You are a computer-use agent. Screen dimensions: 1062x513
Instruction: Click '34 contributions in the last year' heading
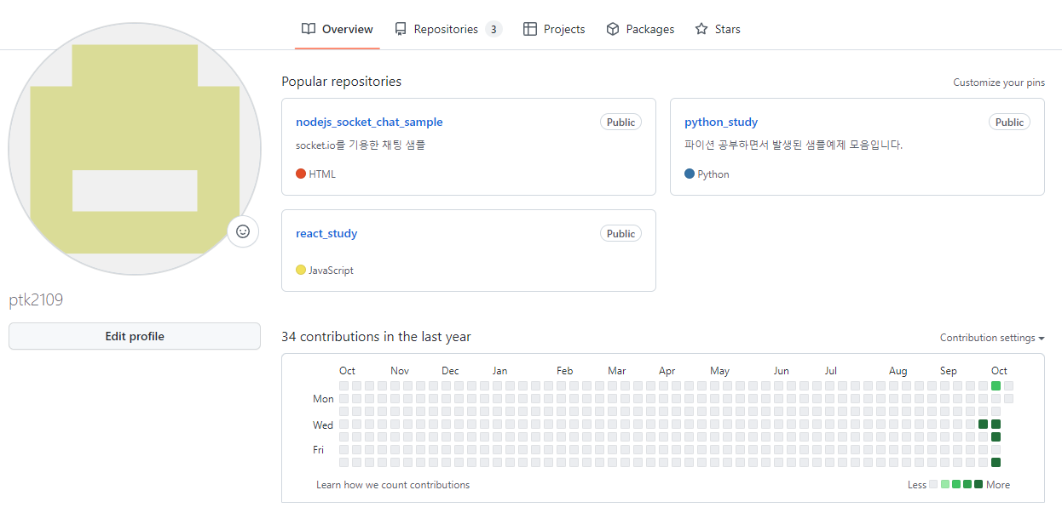point(376,337)
